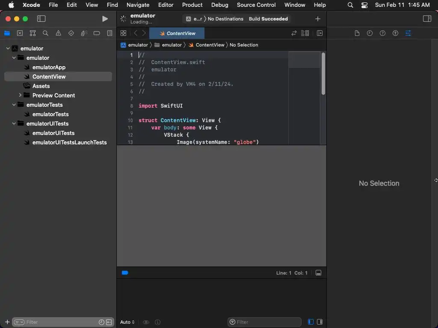Click the plus Library button in toolbar
Screen dimensions: 438x328
pyautogui.click(x=318, y=19)
